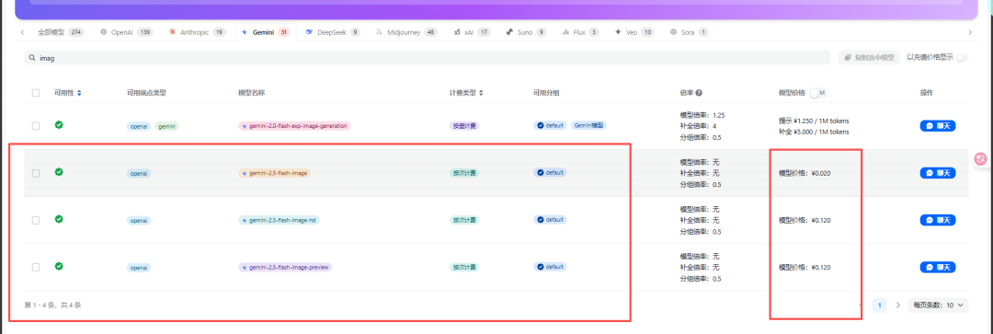Open the Suno tab

point(526,31)
